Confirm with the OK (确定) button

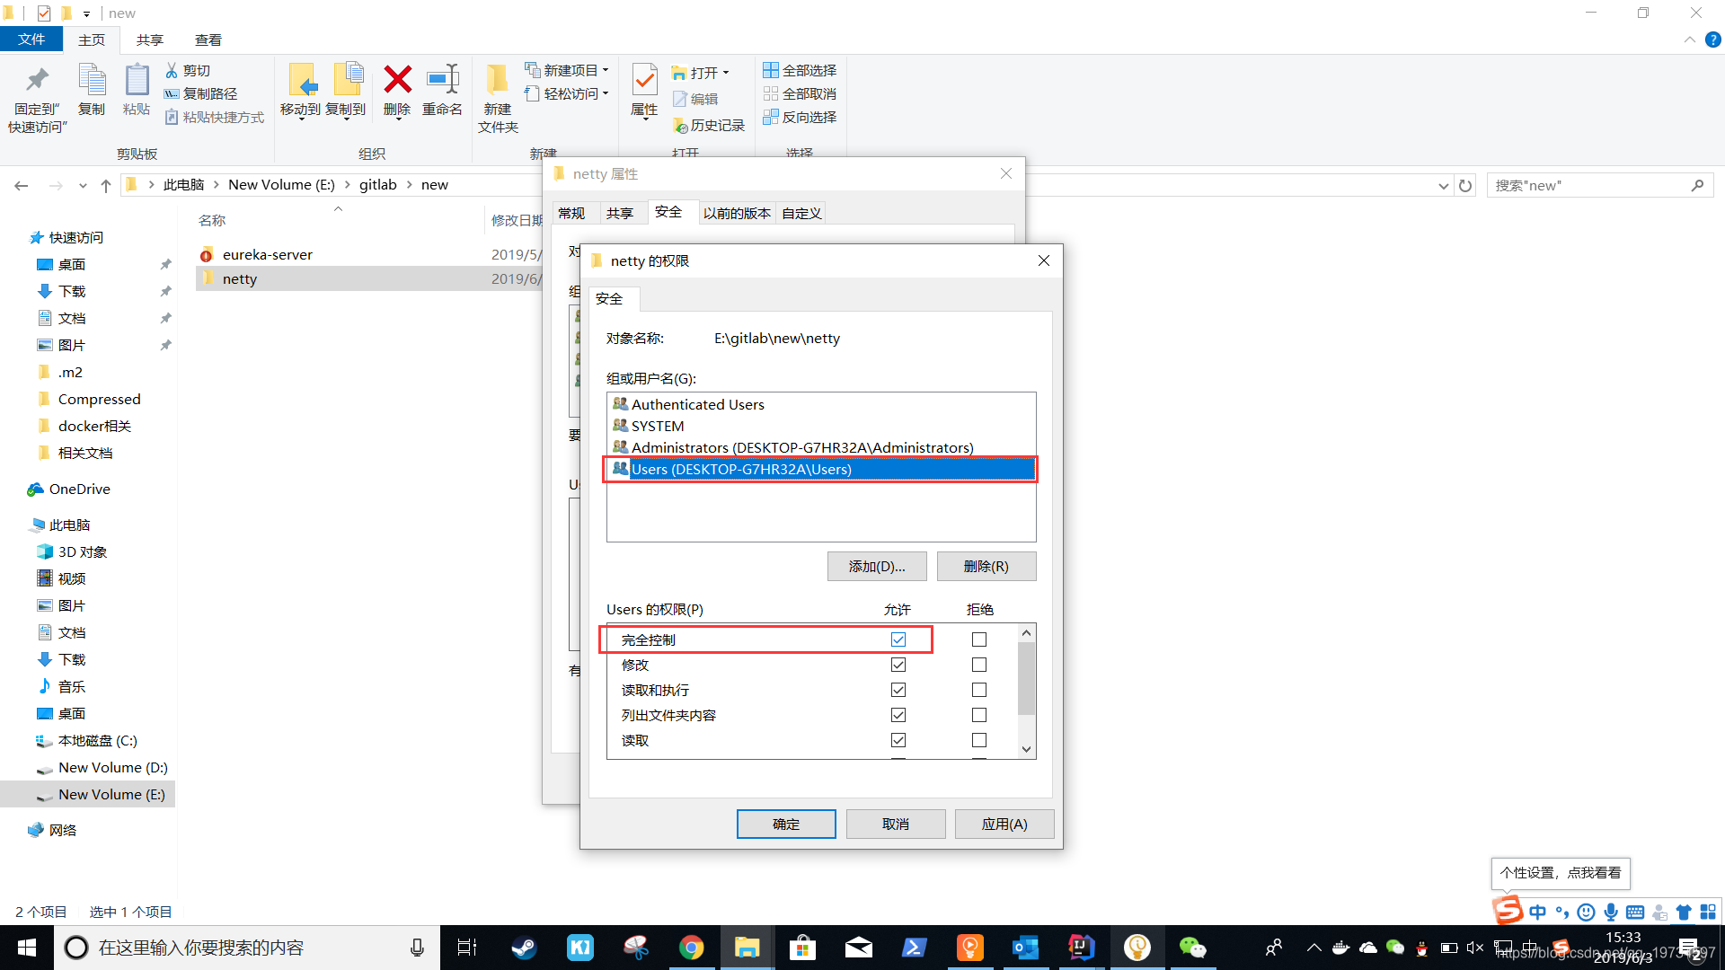coord(786,824)
